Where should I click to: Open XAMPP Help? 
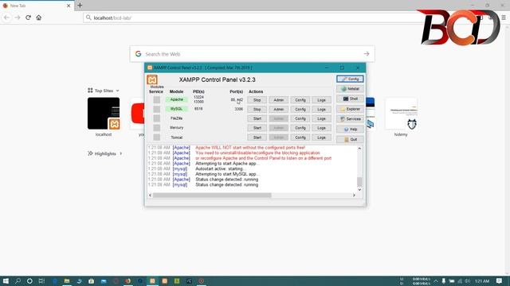pyautogui.click(x=350, y=129)
